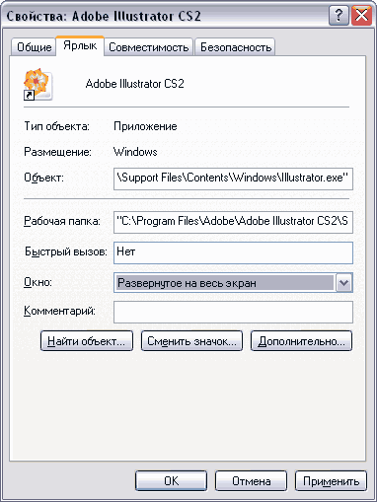The width and height of the screenshot is (377, 502).
Task: Click the Найти объект... button
Action: point(87,341)
